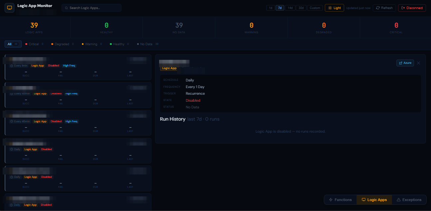Screen dimensions: 431x211
Task: Filter by Healthy status
Action: click(119, 44)
